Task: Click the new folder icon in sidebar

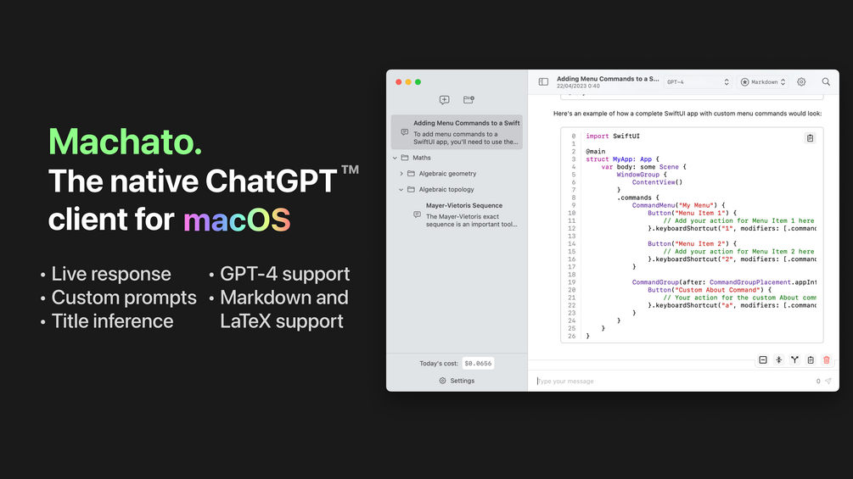Action: coord(469,100)
